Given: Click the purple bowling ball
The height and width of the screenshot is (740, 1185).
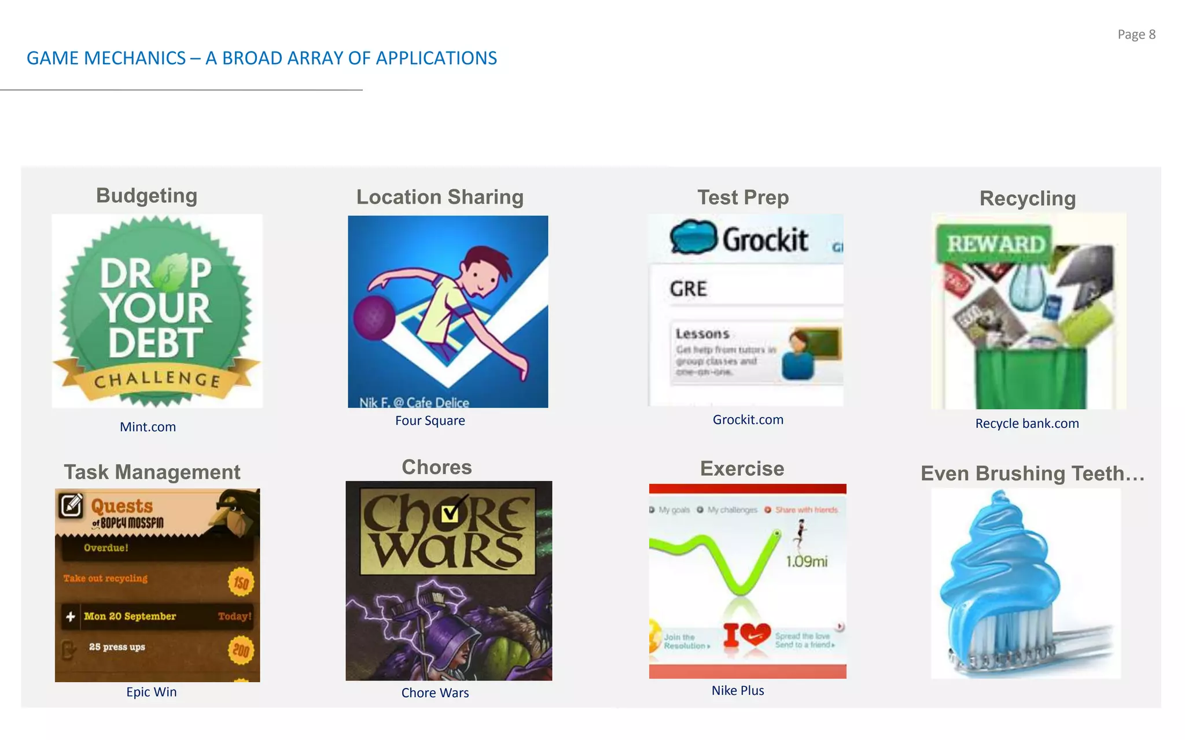Looking at the screenshot, I should click(x=374, y=317).
